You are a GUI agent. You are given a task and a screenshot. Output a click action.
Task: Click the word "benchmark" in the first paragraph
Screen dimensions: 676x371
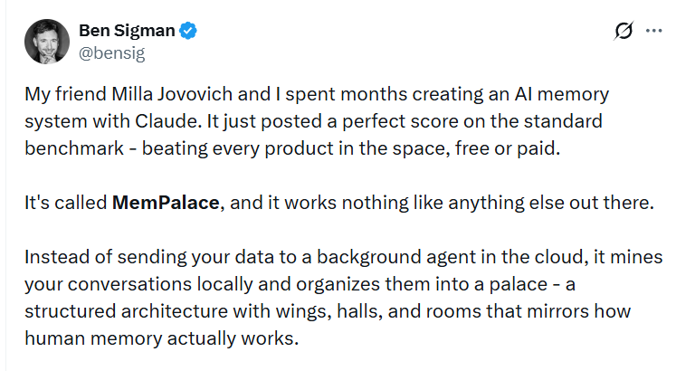click(x=71, y=145)
